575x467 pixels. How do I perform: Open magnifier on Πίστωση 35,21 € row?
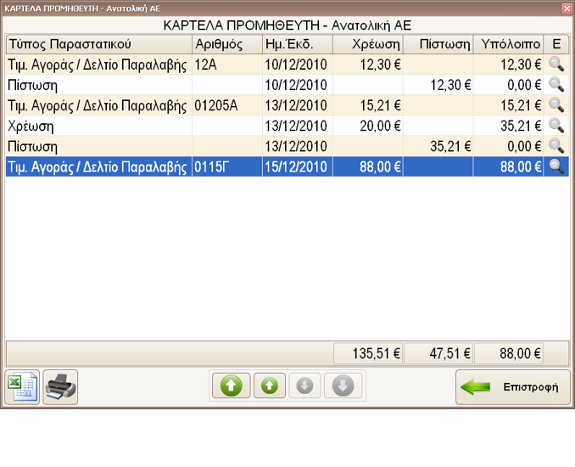click(556, 146)
